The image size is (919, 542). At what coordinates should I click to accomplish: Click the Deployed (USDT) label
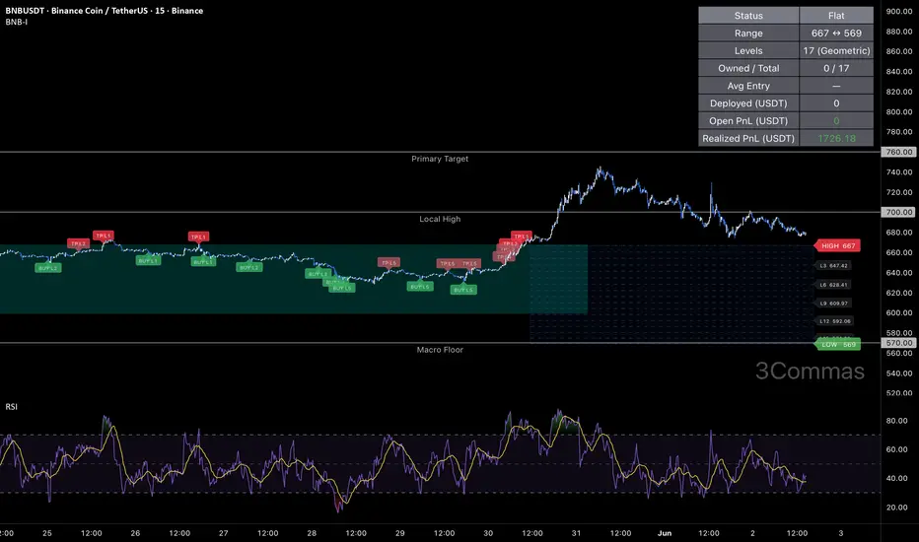click(x=748, y=103)
